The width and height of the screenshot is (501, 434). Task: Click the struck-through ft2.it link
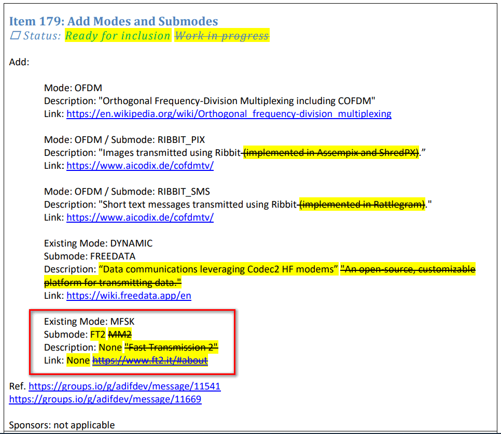pos(150,360)
